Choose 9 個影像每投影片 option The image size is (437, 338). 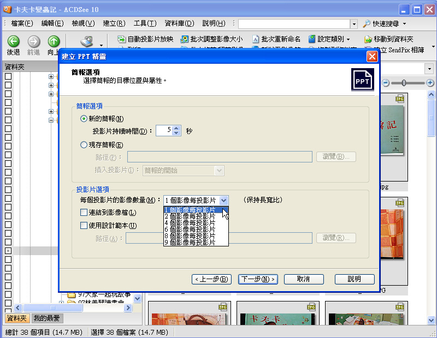[196, 242]
